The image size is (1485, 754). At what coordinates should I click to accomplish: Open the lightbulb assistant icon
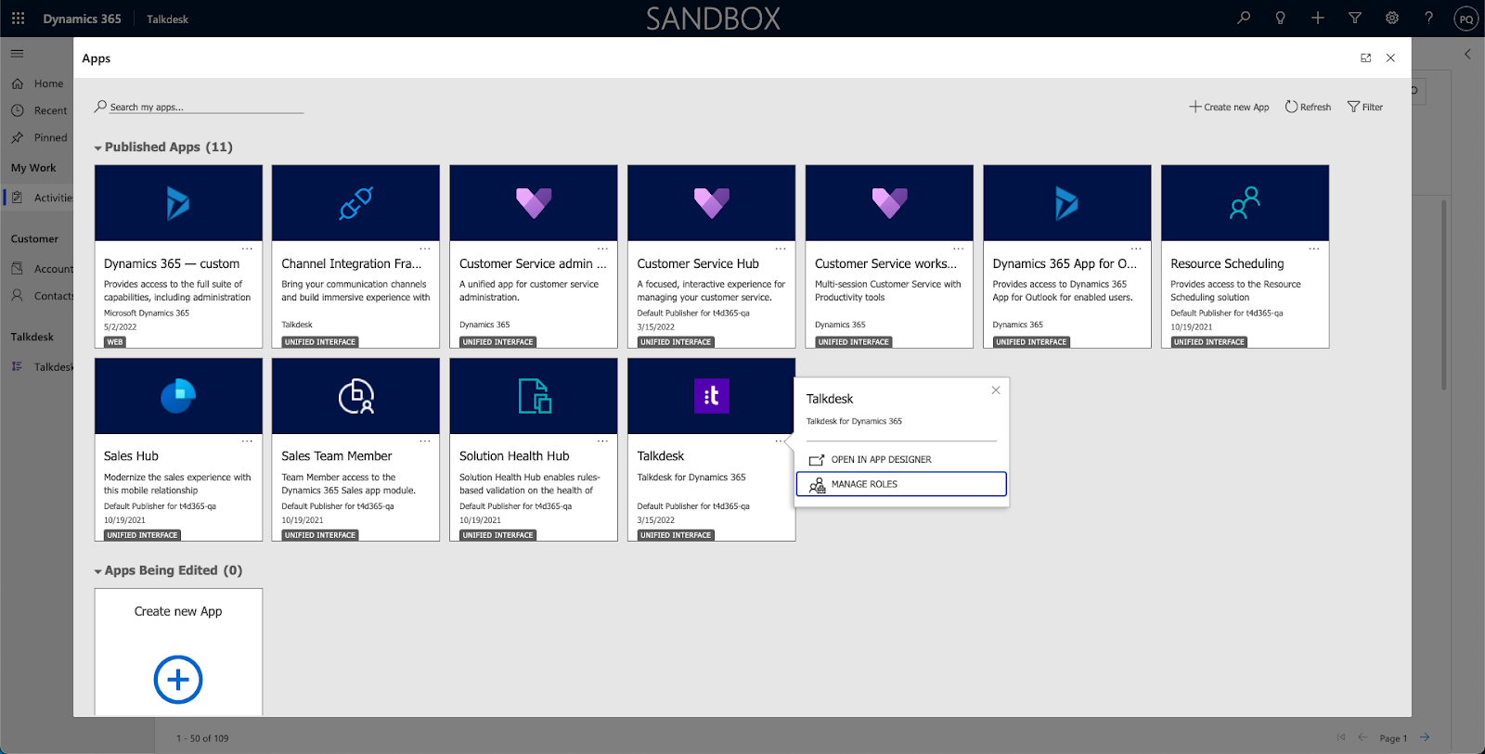click(x=1281, y=18)
